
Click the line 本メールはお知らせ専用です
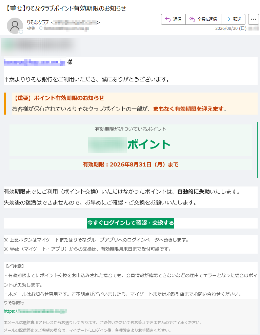click(123, 294)
